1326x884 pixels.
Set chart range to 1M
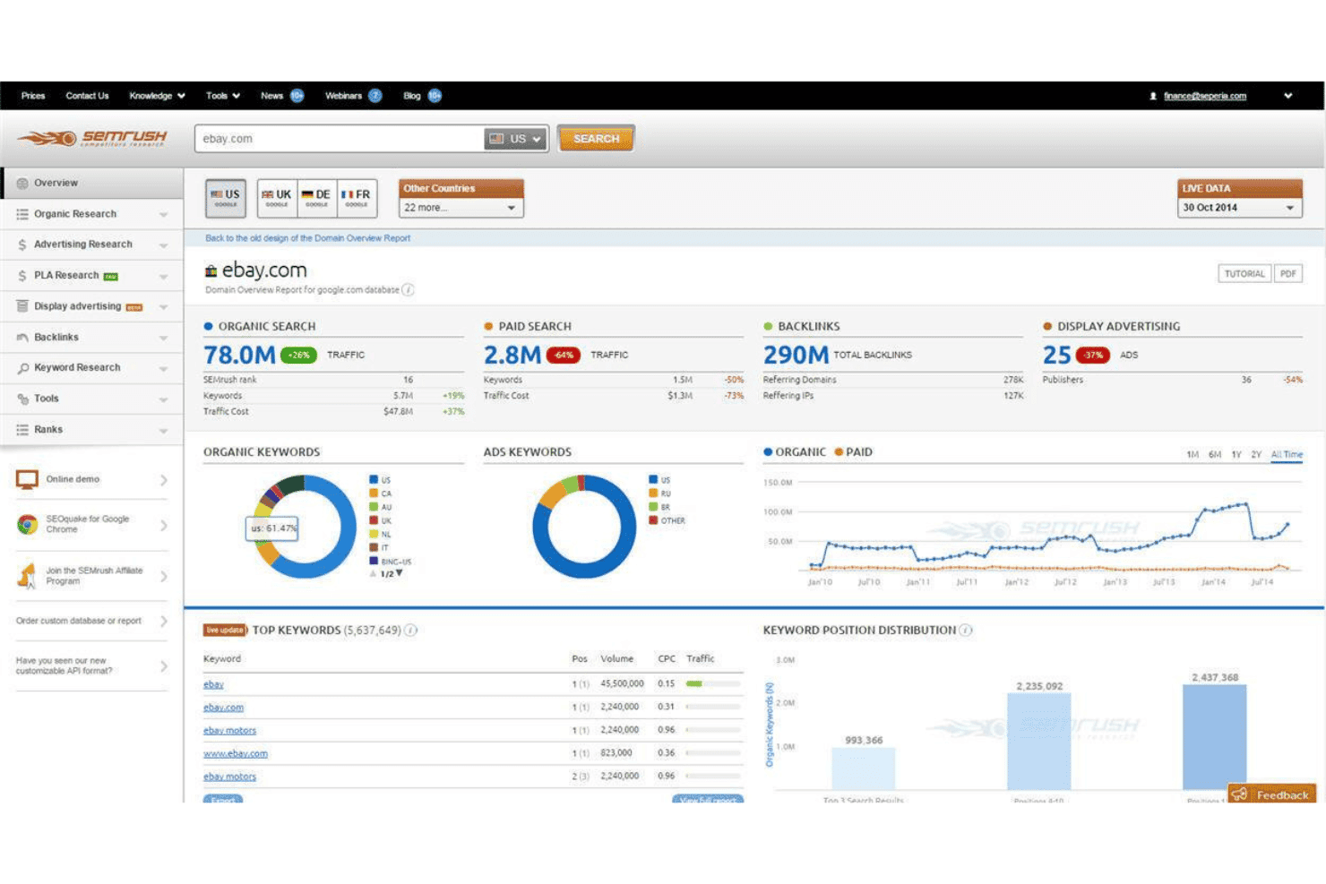pos(1193,455)
